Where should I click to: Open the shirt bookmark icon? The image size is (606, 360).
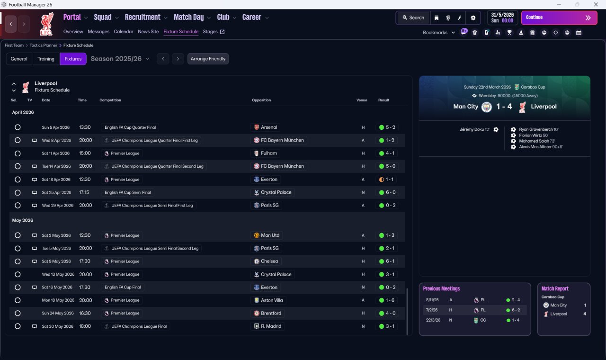[475, 33]
